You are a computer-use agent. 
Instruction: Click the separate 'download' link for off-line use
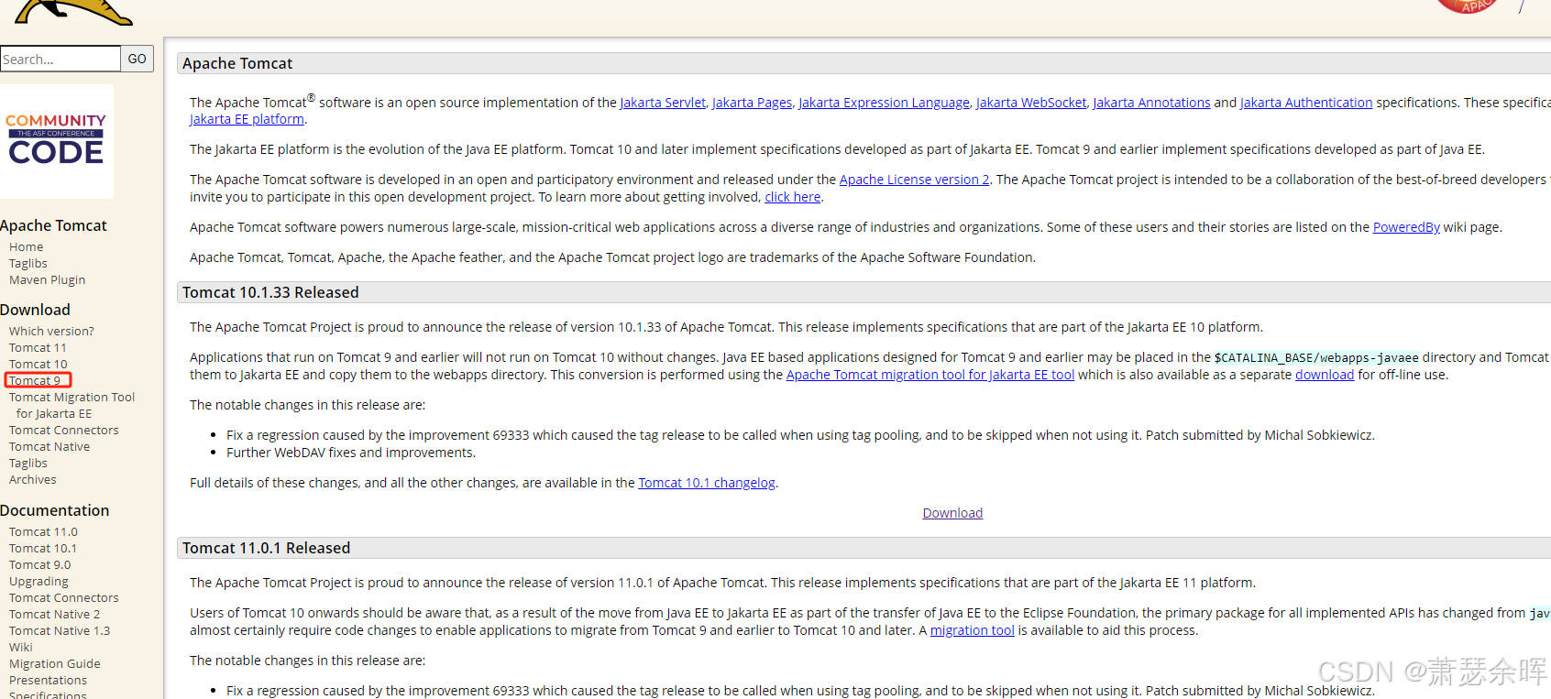pyautogui.click(x=1325, y=375)
